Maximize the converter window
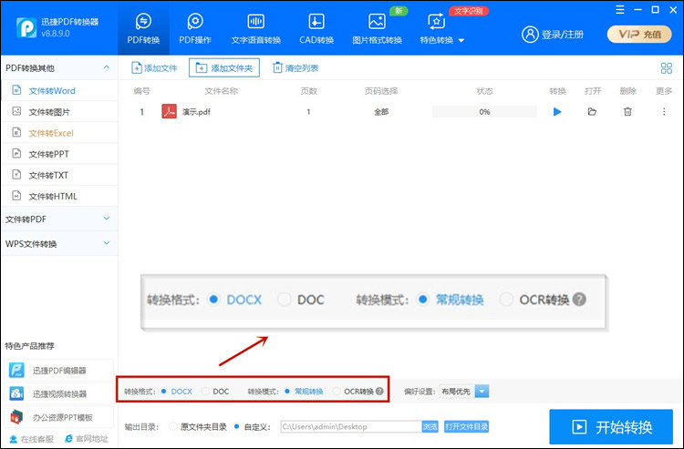 655,10
